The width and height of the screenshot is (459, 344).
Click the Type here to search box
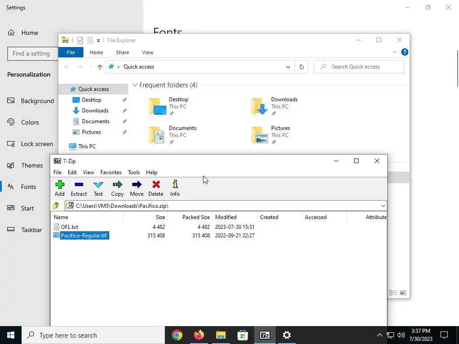coord(93,335)
